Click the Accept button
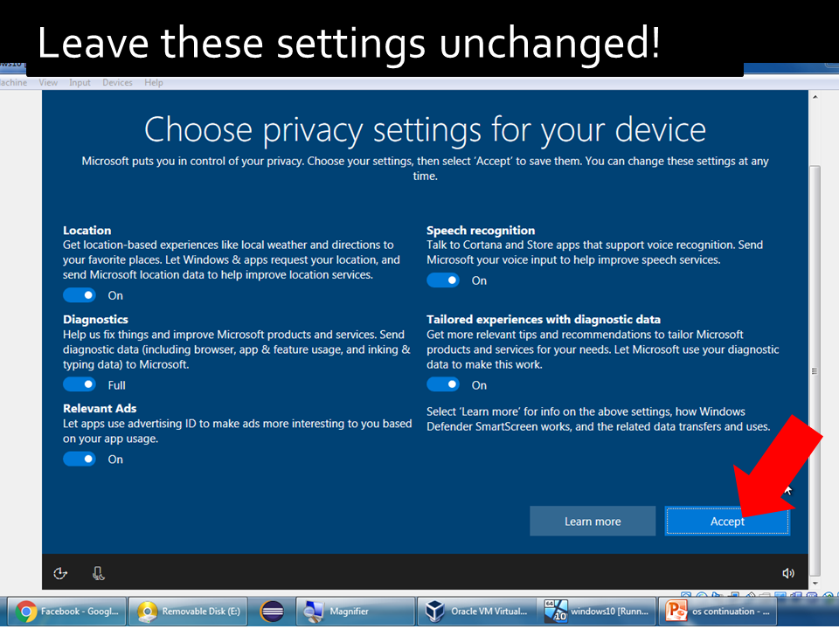This screenshot has width=839, height=629. click(x=727, y=521)
